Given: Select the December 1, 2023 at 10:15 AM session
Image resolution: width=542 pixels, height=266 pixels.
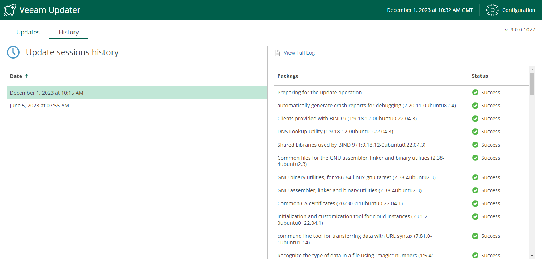Looking at the screenshot, I should (137, 93).
